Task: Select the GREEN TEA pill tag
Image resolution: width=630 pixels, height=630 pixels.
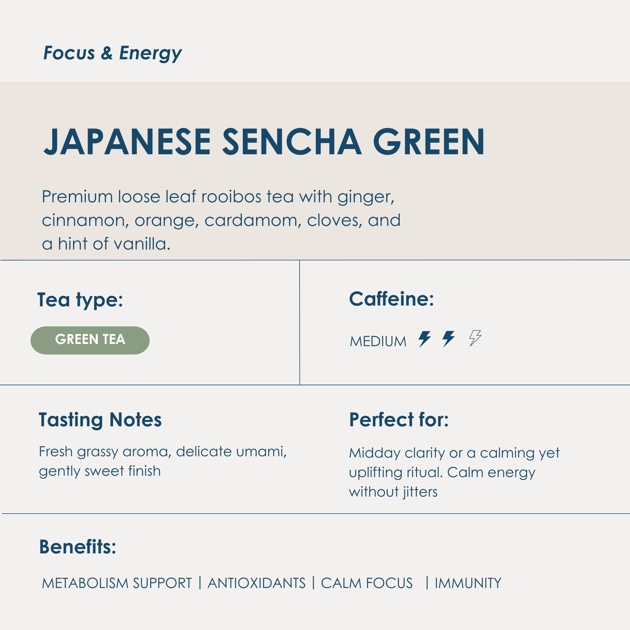Action: (90, 340)
